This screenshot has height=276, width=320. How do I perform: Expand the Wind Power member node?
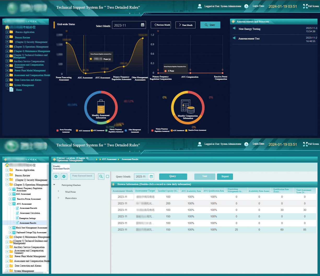point(59,192)
